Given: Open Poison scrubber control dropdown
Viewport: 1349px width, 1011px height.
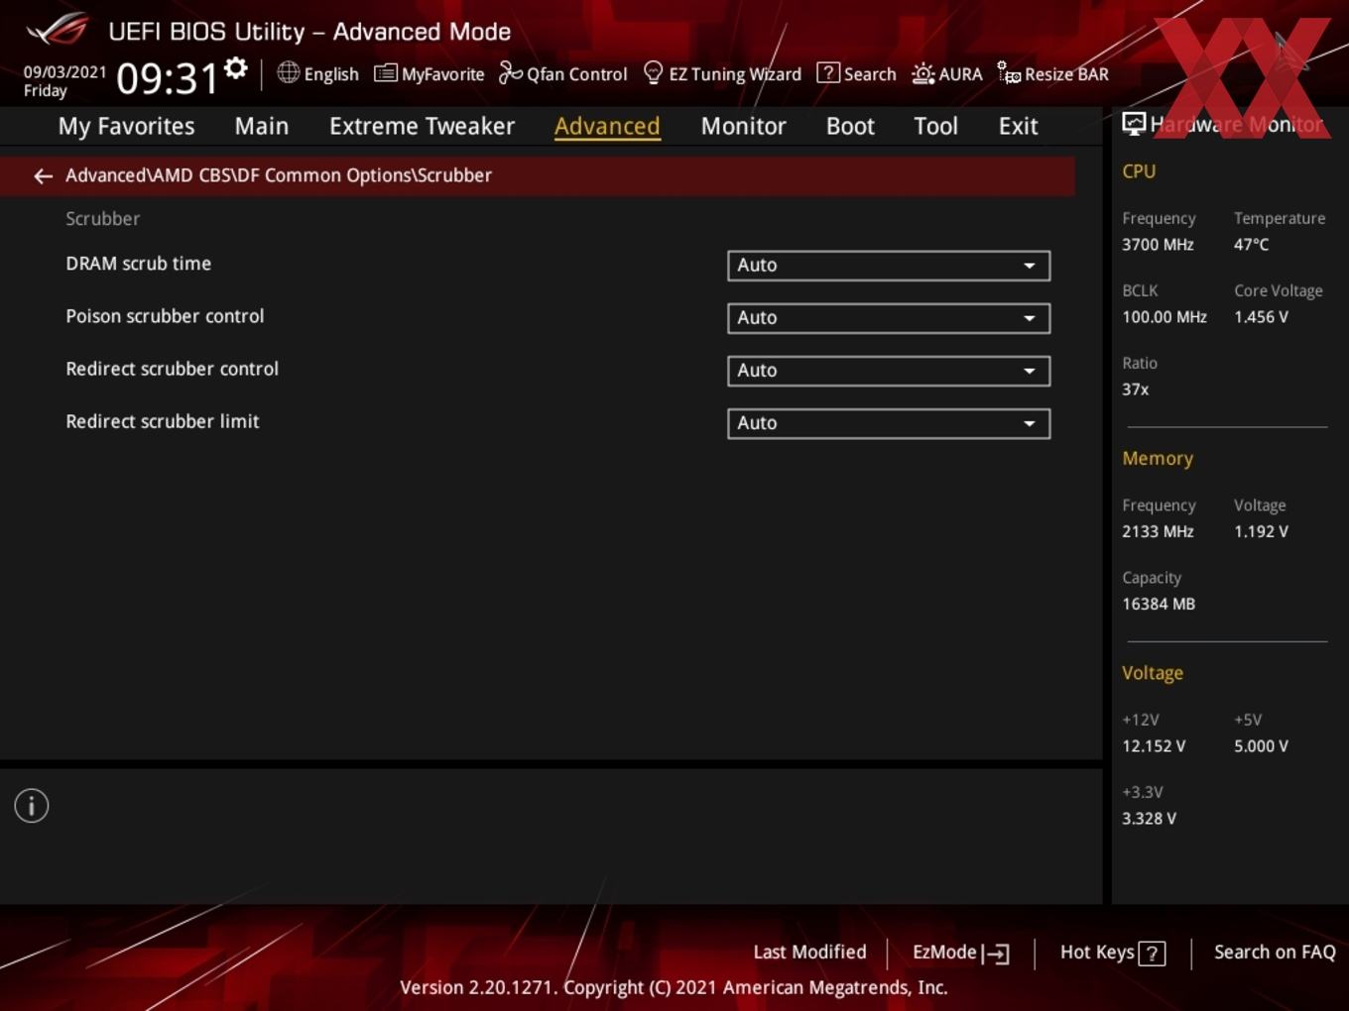Looking at the screenshot, I should pyautogui.click(x=889, y=317).
